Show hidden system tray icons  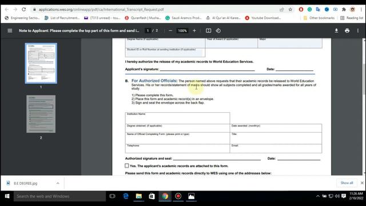(318, 196)
